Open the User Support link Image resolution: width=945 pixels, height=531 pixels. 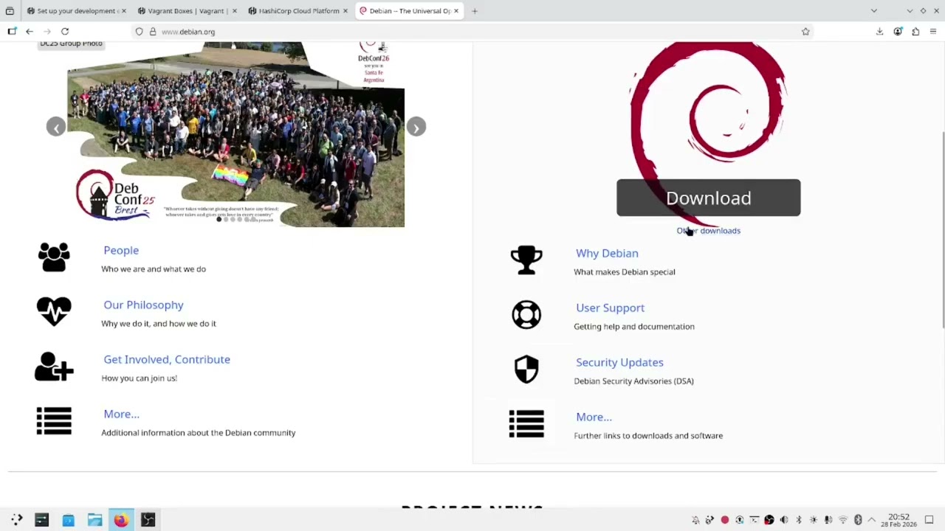click(x=610, y=308)
